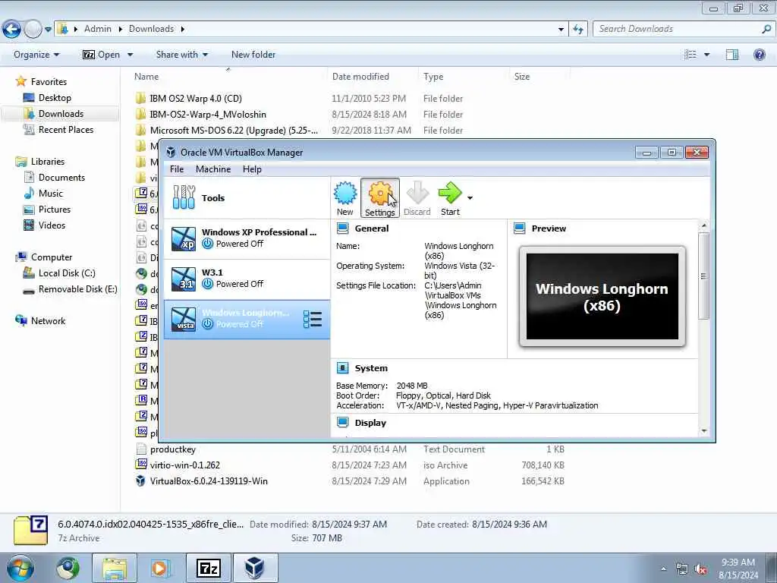The width and height of the screenshot is (777, 583).
Task: Open the Share with dropdown
Action: 182,55
